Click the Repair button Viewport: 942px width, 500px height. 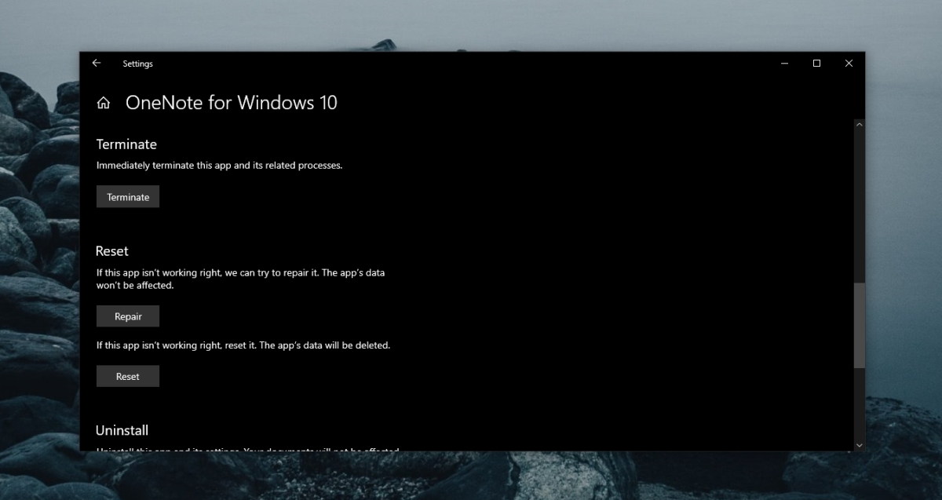click(x=128, y=316)
